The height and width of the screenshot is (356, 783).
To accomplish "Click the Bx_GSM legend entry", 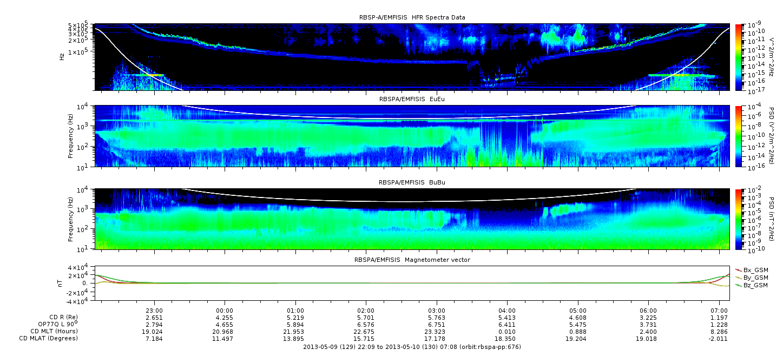I will click(752, 270).
